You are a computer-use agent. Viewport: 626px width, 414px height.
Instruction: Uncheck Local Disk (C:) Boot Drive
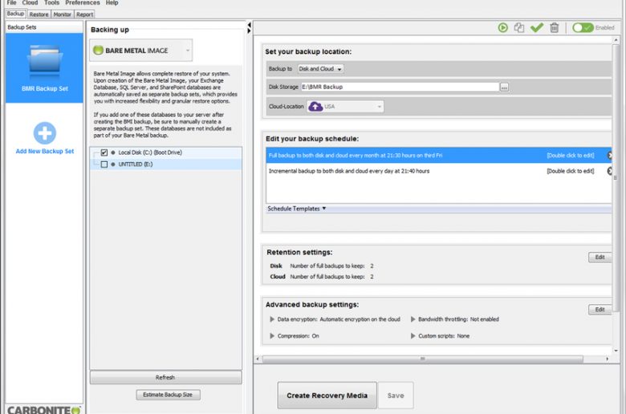point(104,152)
